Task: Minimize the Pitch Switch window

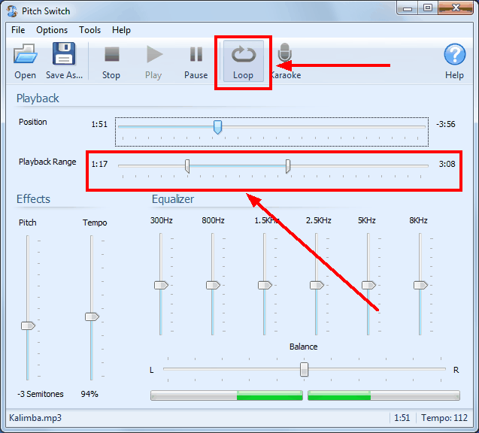Action: click(408, 8)
